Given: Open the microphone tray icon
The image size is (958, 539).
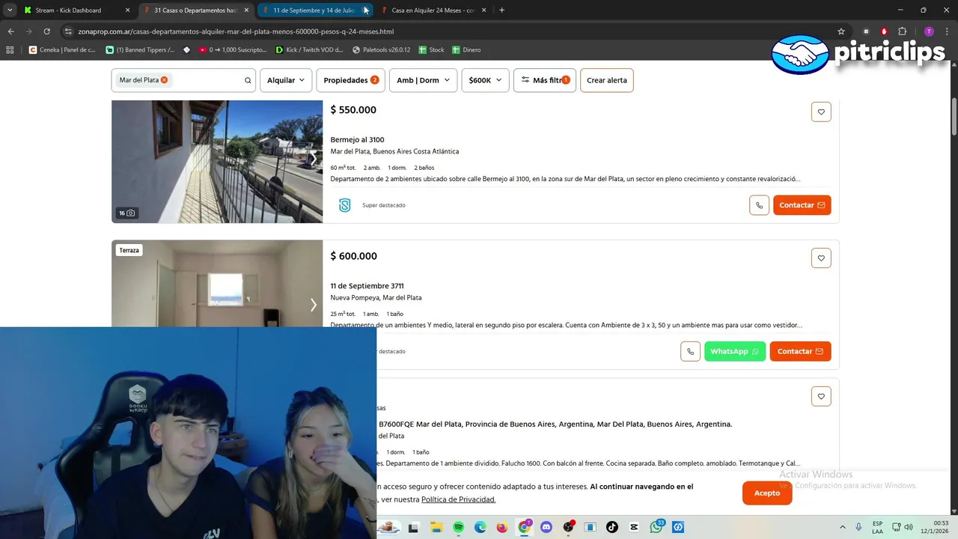Looking at the screenshot, I should pyautogui.click(x=858, y=527).
